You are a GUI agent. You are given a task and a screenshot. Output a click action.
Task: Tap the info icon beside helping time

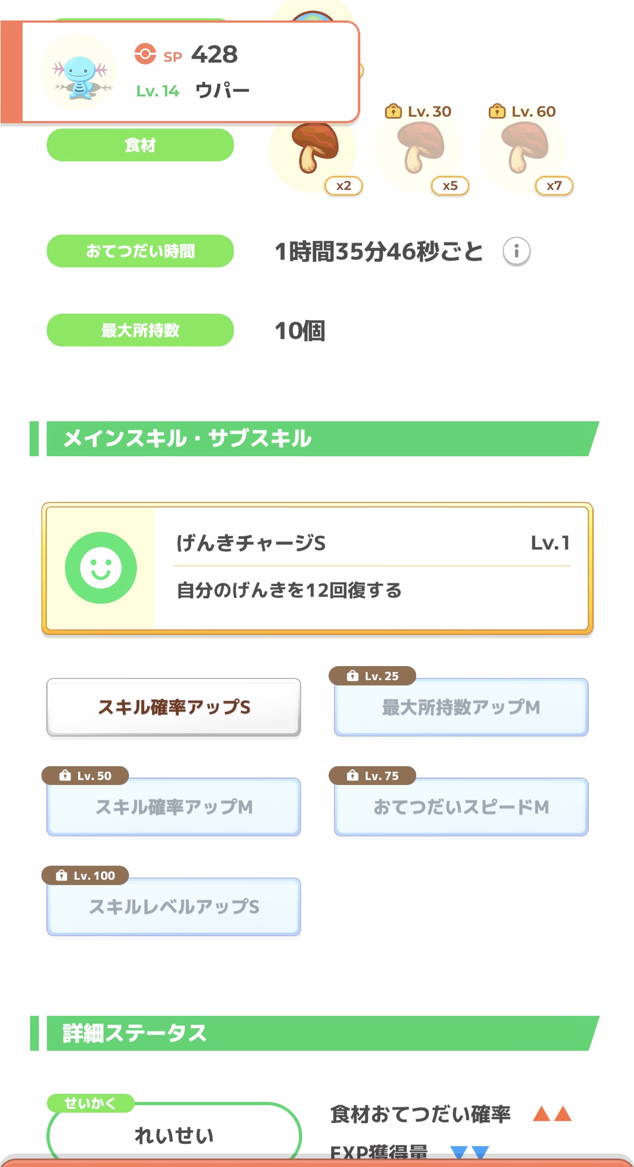click(516, 251)
